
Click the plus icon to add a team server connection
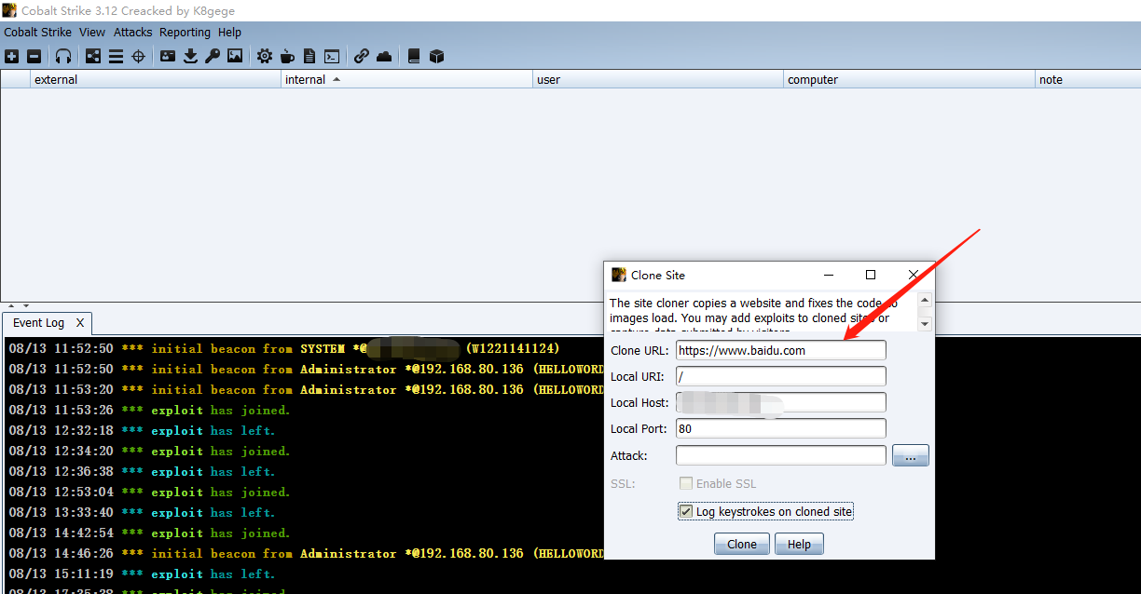[x=12, y=57]
